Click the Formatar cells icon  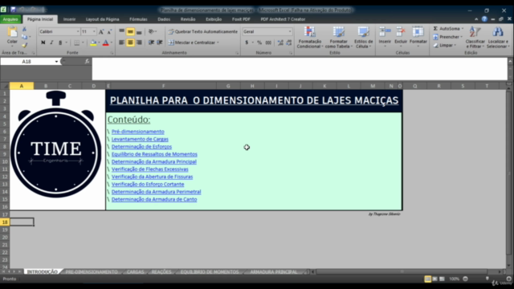click(x=418, y=32)
